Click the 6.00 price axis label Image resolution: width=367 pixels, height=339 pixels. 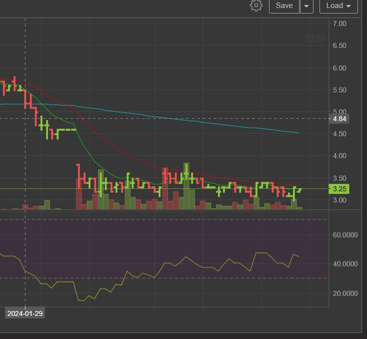click(339, 68)
